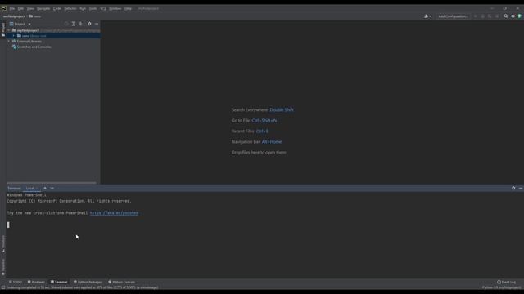This screenshot has width=524, height=294.
Task: Select Scratches and Consoles item
Action: point(32,47)
